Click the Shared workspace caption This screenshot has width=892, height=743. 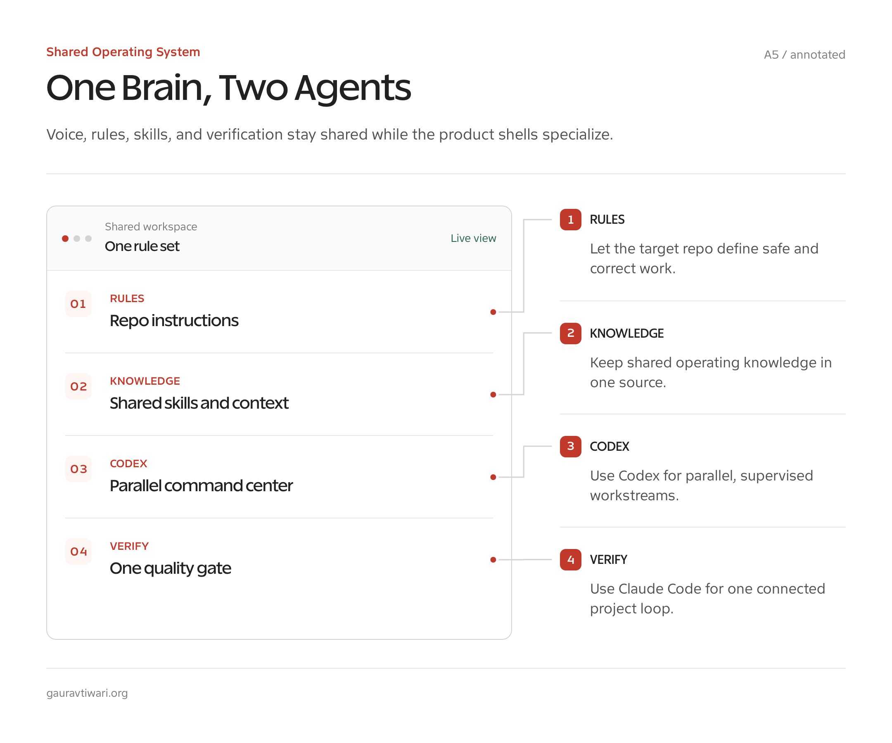pyautogui.click(x=151, y=227)
